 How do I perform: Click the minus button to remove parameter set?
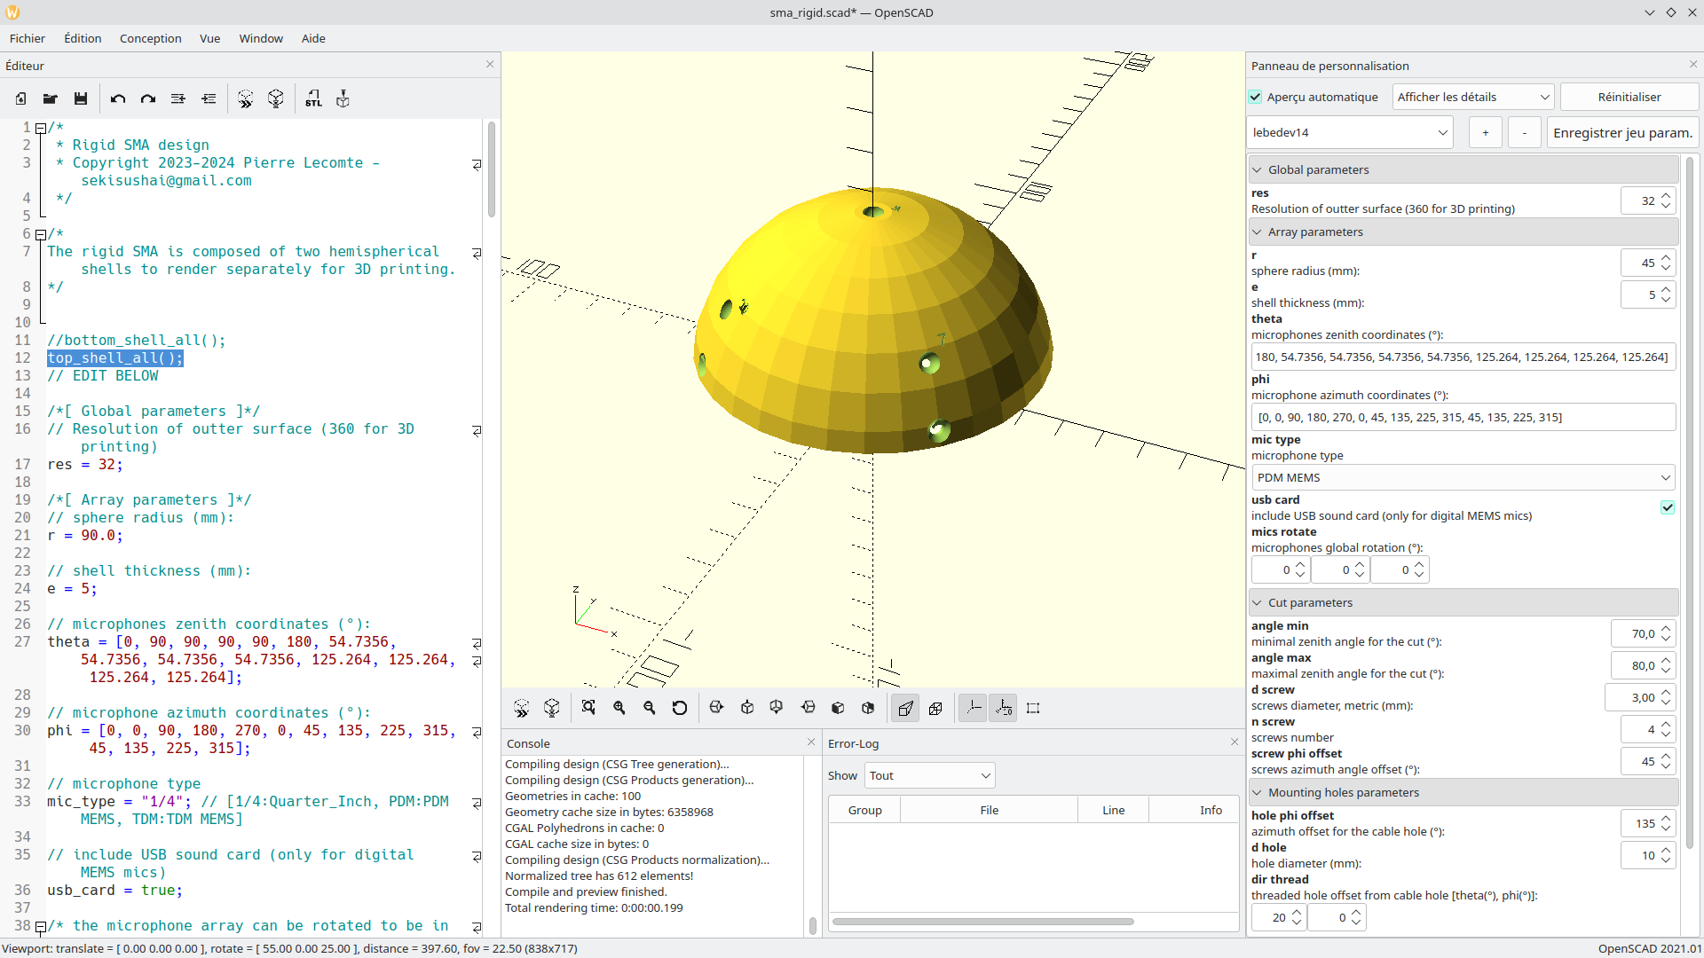[1525, 132]
